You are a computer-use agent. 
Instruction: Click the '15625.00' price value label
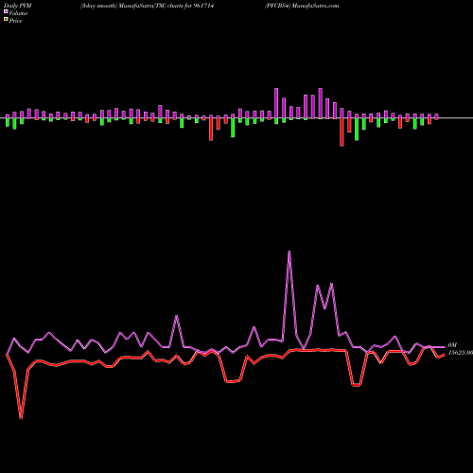click(x=461, y=353)
